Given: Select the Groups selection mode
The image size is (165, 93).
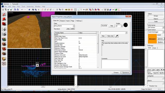Looking at the screenshot, I should point(156,16).
